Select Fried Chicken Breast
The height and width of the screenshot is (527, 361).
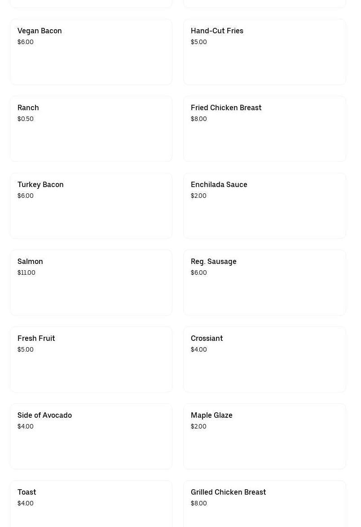[264, 129]
